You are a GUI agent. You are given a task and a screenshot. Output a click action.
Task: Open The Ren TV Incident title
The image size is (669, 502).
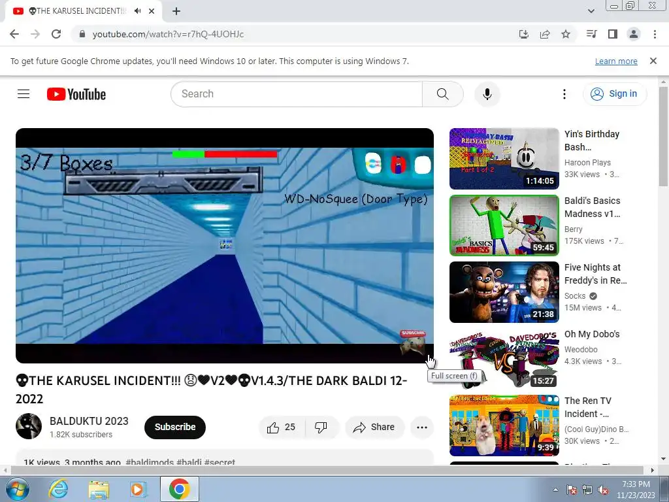(x=588, y=407)
